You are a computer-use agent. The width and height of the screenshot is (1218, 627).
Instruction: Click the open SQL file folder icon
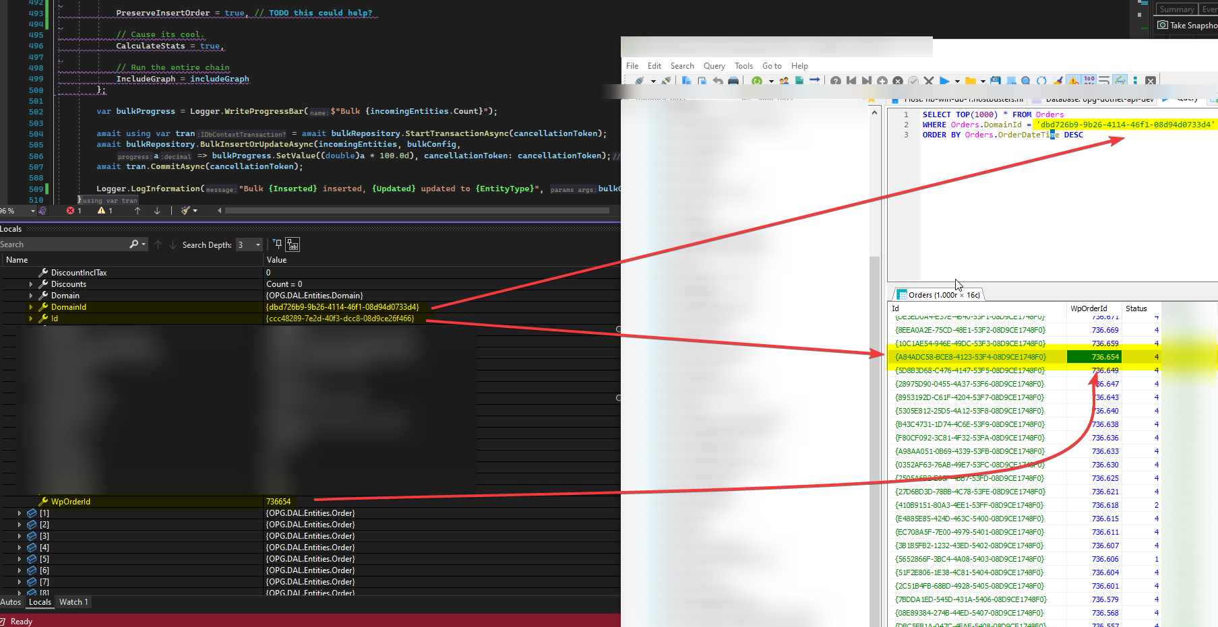(971, 81)
